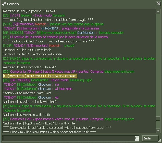
Task: Click 'porque vos das menos que la iglesia'
Action: (77, 24)
